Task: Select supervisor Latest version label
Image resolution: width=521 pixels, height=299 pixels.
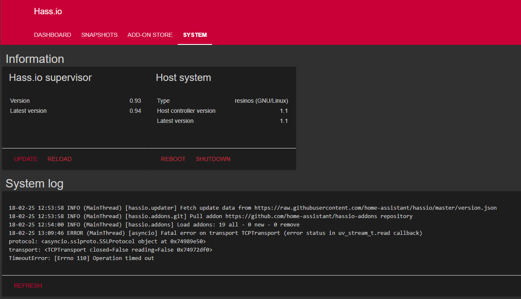Action: point(28,111)
